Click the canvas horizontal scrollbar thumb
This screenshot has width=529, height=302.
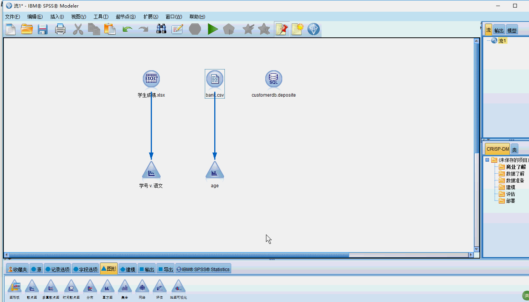coord(179,255)
